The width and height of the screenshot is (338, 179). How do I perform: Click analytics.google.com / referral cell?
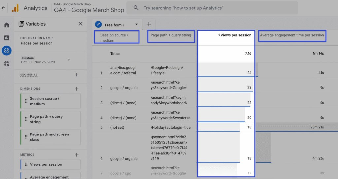coord(123,70)
